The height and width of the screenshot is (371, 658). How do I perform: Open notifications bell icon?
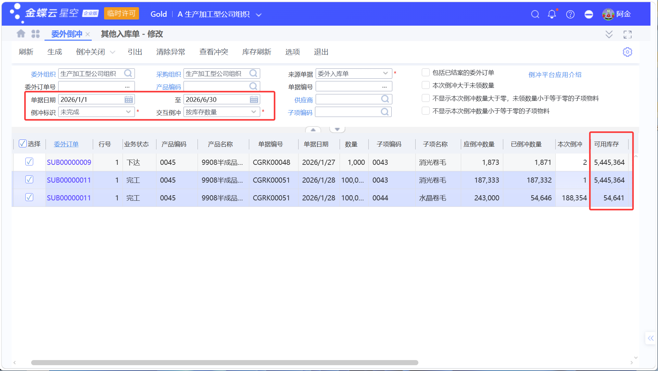coord(552,14)
